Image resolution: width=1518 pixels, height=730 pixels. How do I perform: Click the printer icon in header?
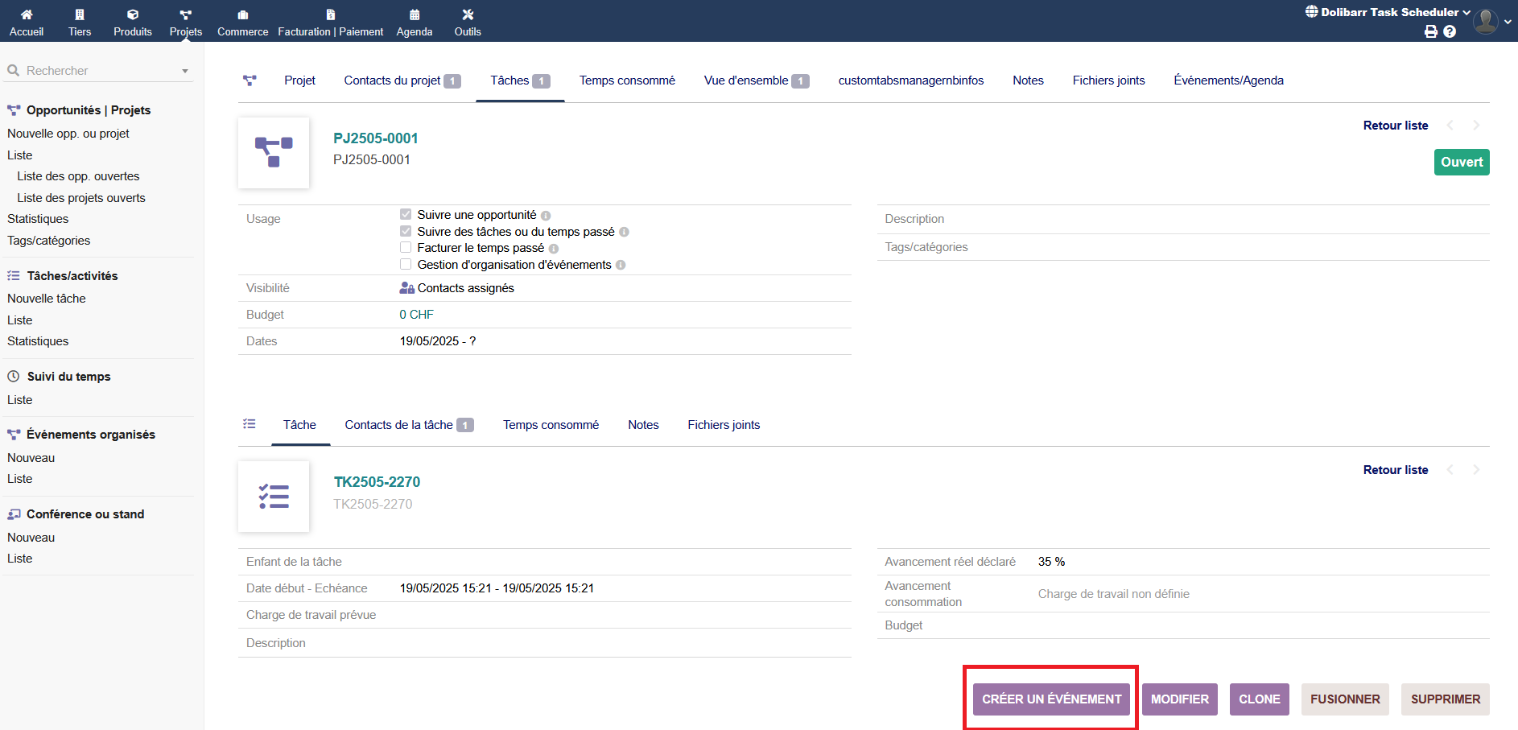click(x=1430, y=31)
